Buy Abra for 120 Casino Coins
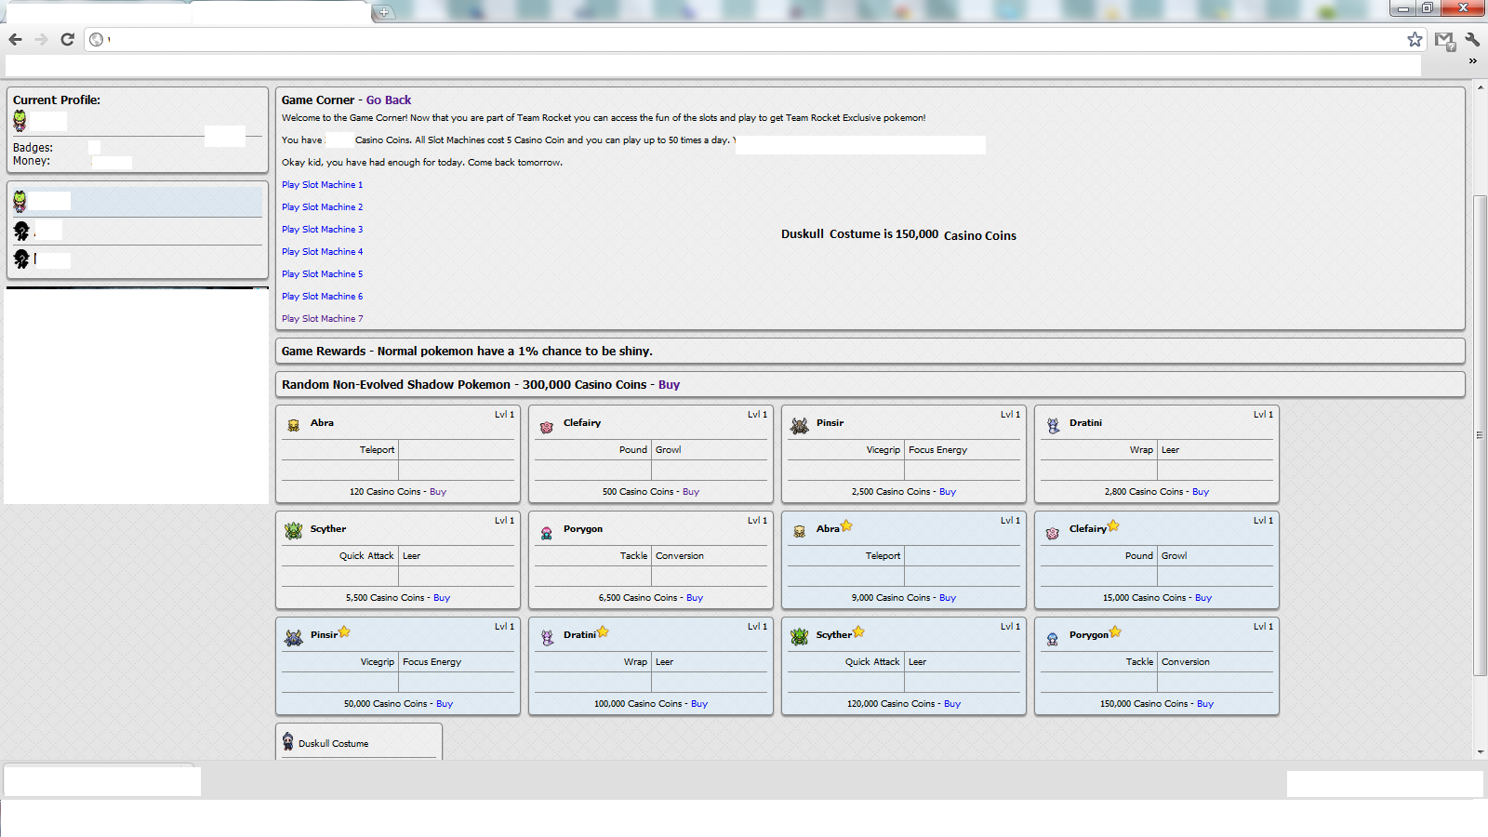 click(438, 492)
